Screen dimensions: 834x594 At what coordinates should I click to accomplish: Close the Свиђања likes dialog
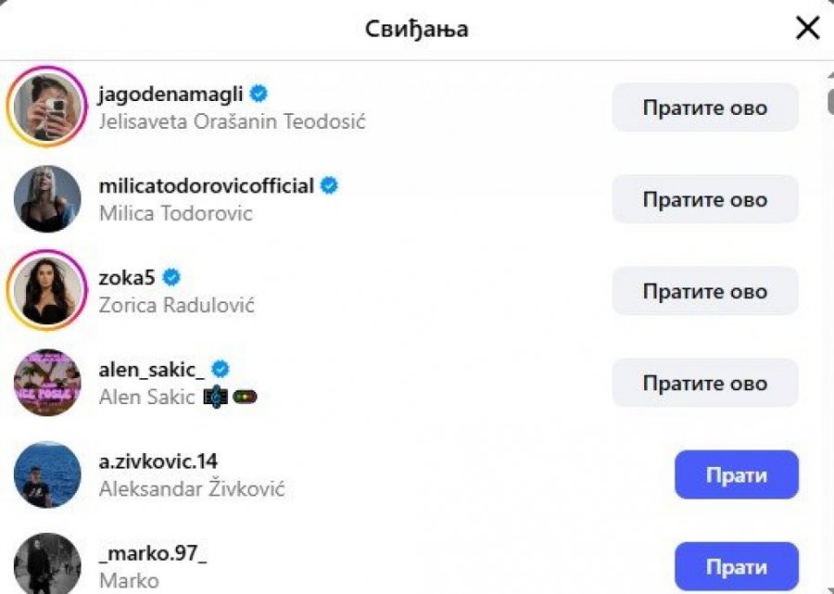tap(807, 29)
